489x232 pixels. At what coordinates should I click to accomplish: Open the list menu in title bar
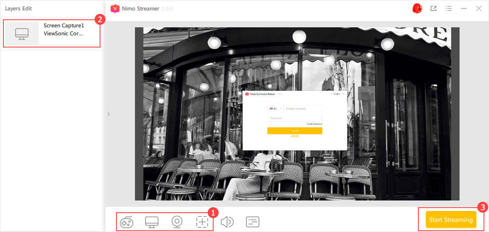pyautogui.click(x=449, y=8)
